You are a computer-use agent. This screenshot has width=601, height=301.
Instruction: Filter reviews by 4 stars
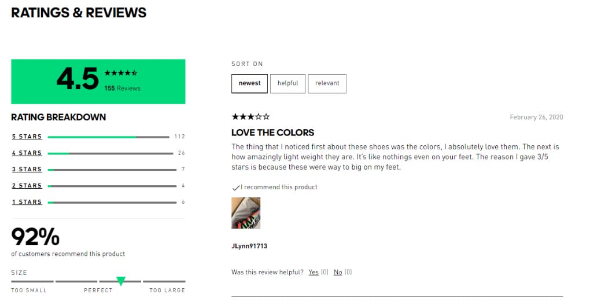point(27,153)
